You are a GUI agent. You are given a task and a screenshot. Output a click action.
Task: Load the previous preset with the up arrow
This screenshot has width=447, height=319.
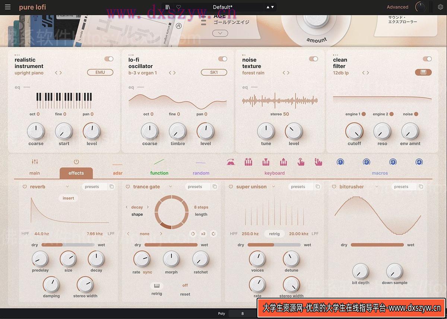click(267, 7)
